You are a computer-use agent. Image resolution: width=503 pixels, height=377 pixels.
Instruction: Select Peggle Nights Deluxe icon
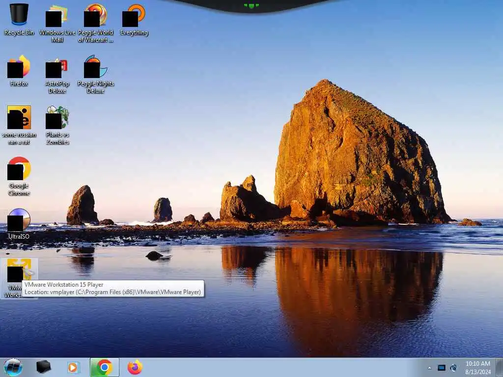point(96,75)
